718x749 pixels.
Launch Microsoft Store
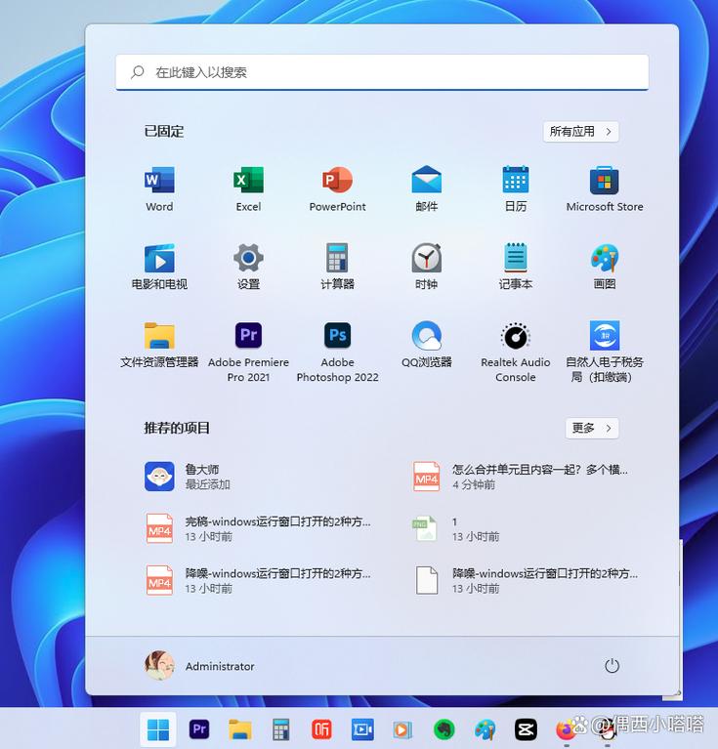tap(605, 189)
